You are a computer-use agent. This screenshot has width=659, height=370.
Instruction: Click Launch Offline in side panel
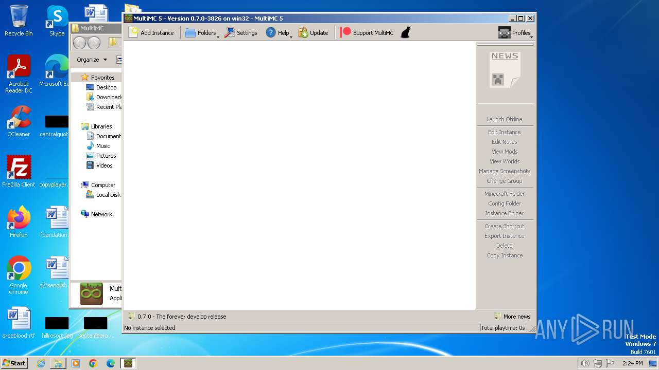click(x=505, y=119)
